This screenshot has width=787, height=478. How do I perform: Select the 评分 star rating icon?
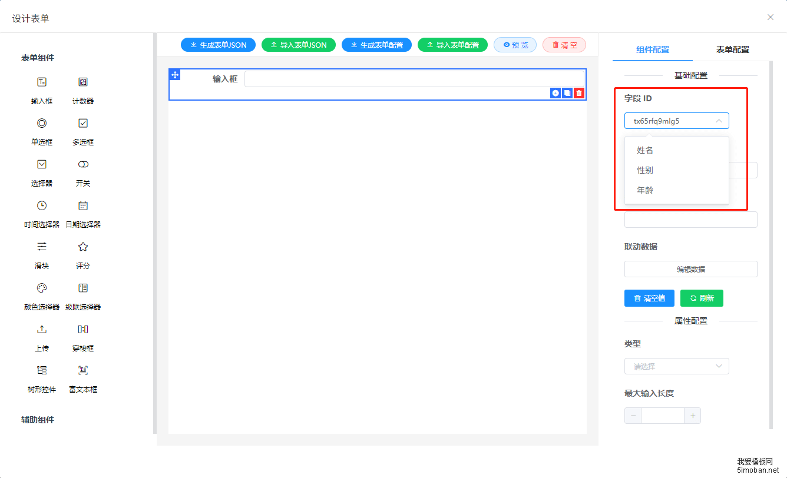(83, 247)
